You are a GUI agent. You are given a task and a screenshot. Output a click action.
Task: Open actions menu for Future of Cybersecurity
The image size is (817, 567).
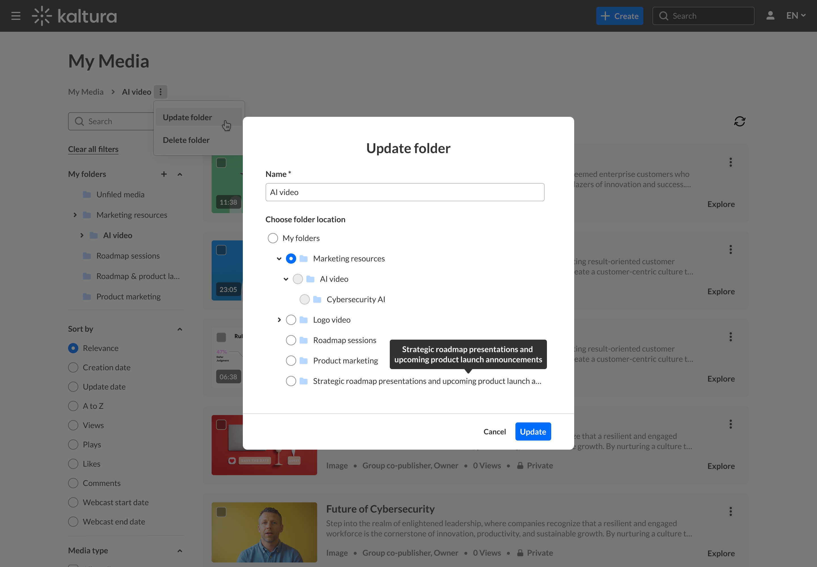point(730,512)
